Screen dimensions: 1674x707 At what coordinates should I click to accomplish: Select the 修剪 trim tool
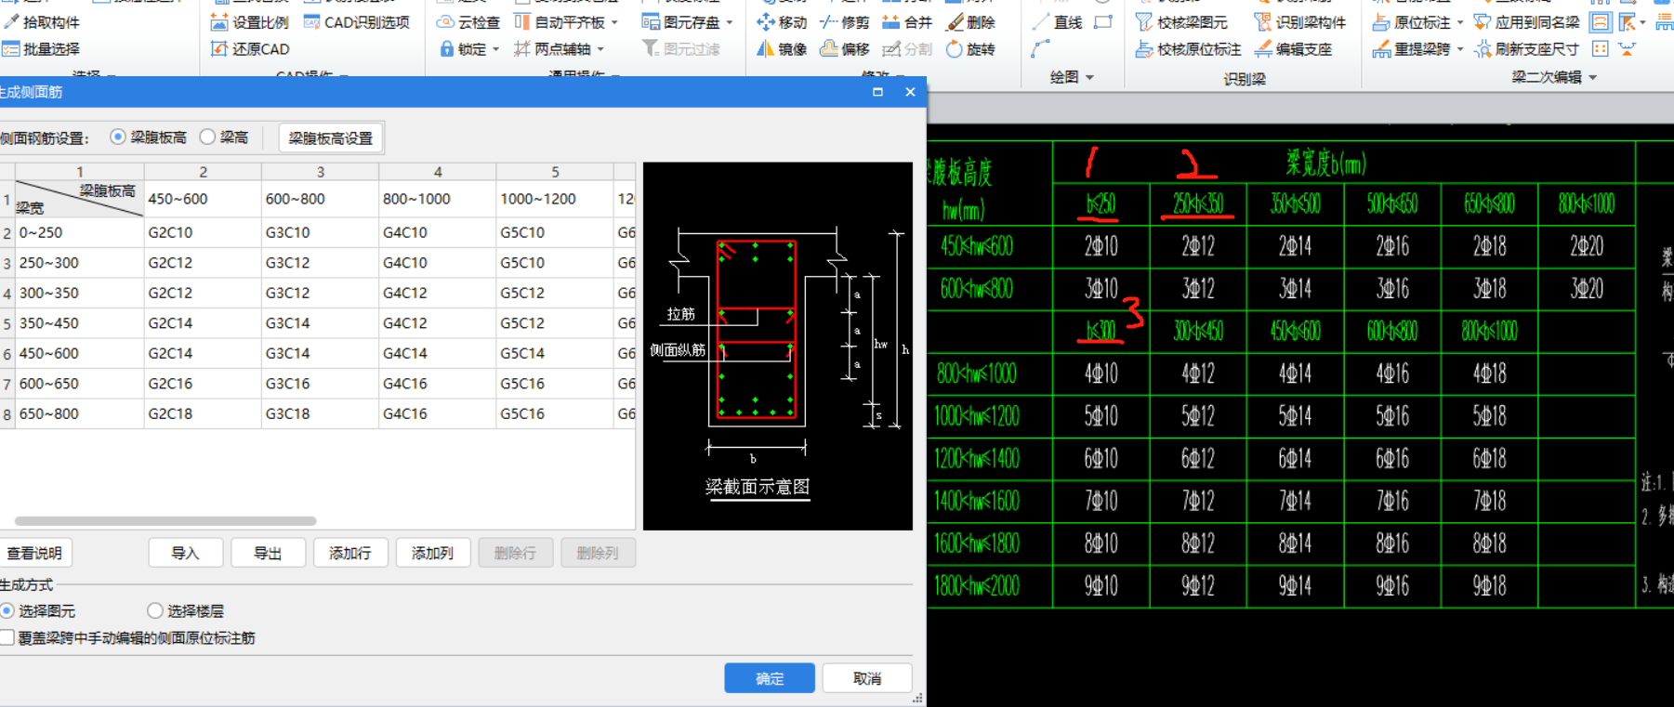coord(844,22)
